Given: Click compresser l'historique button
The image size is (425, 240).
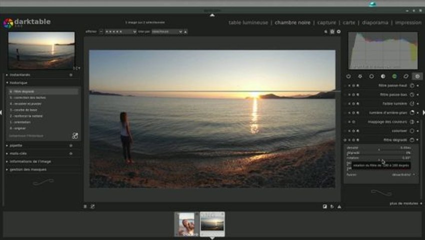Looking at the screenshot, I should coord(26,136).
